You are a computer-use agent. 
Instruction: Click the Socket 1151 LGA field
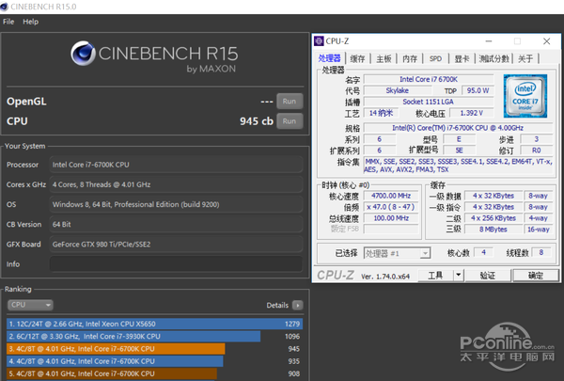(428, 102)
